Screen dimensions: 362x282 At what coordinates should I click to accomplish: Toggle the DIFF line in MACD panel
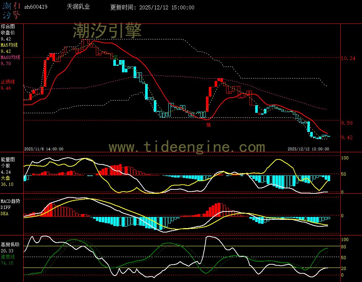coord(5,208)
